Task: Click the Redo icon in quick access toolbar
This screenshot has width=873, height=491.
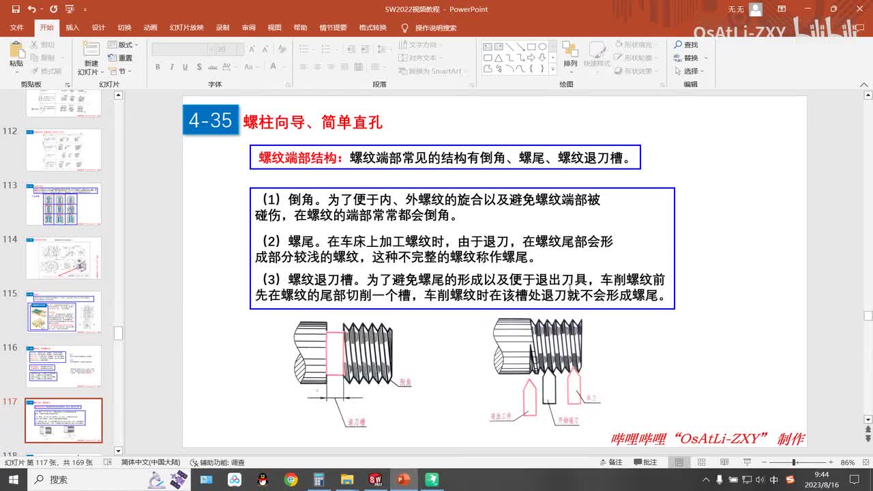Action: click(x=54, y=10)
